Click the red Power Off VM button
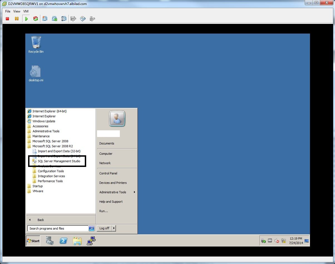 click(8, 19)
